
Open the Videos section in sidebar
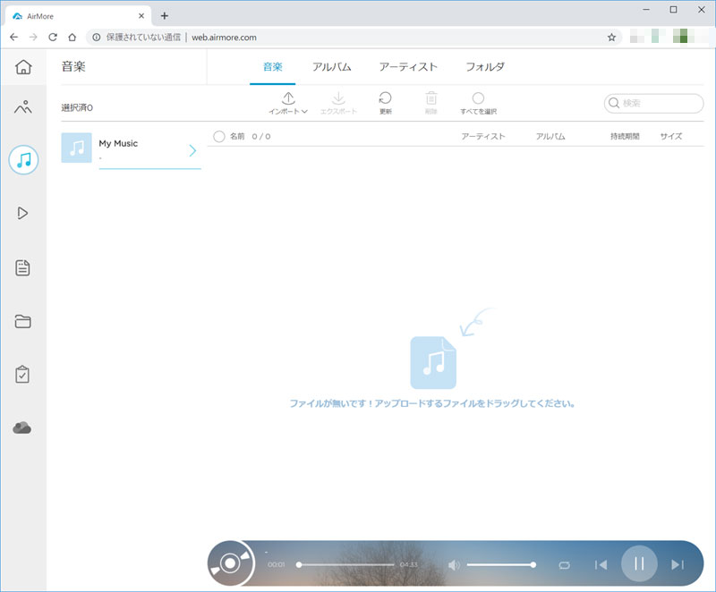23,213
